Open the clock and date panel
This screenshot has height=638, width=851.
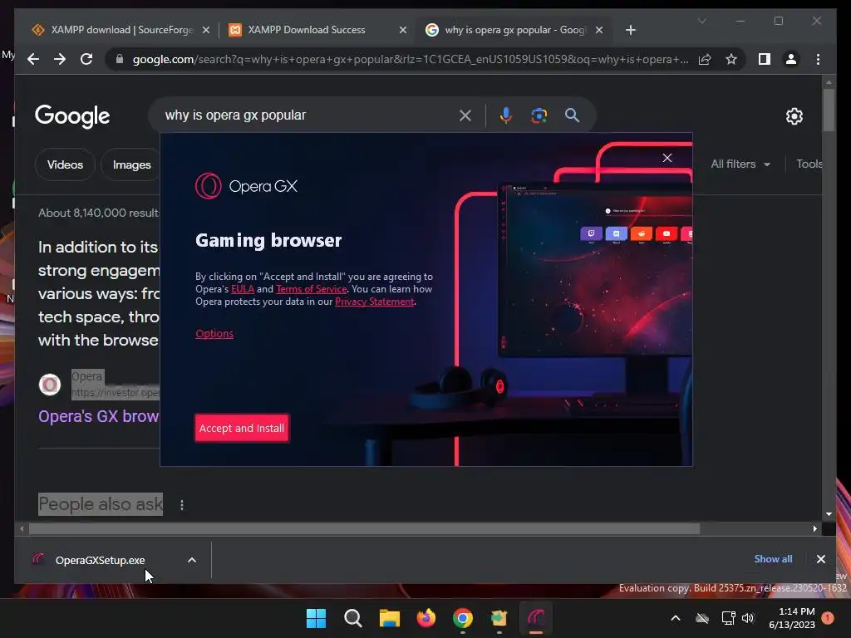(792, 618)
